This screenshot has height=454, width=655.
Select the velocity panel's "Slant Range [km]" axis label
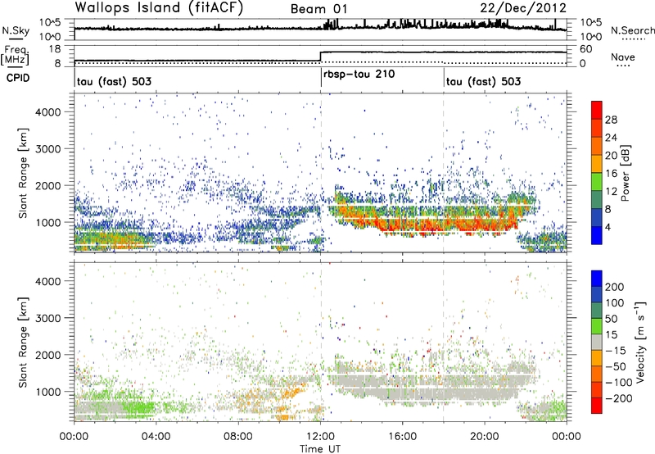pos(23,342)
